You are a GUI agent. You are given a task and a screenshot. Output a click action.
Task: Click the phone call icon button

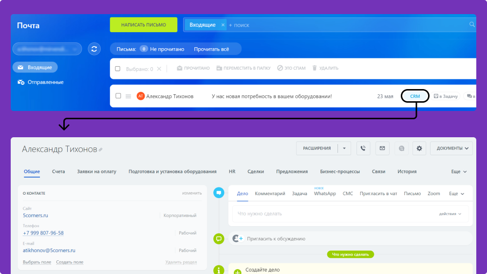(x=363, y=148)
